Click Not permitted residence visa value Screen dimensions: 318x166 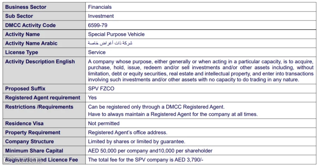click(x=104, y=123)
